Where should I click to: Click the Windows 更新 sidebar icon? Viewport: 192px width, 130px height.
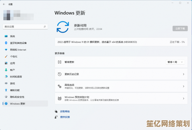(6, 104)
